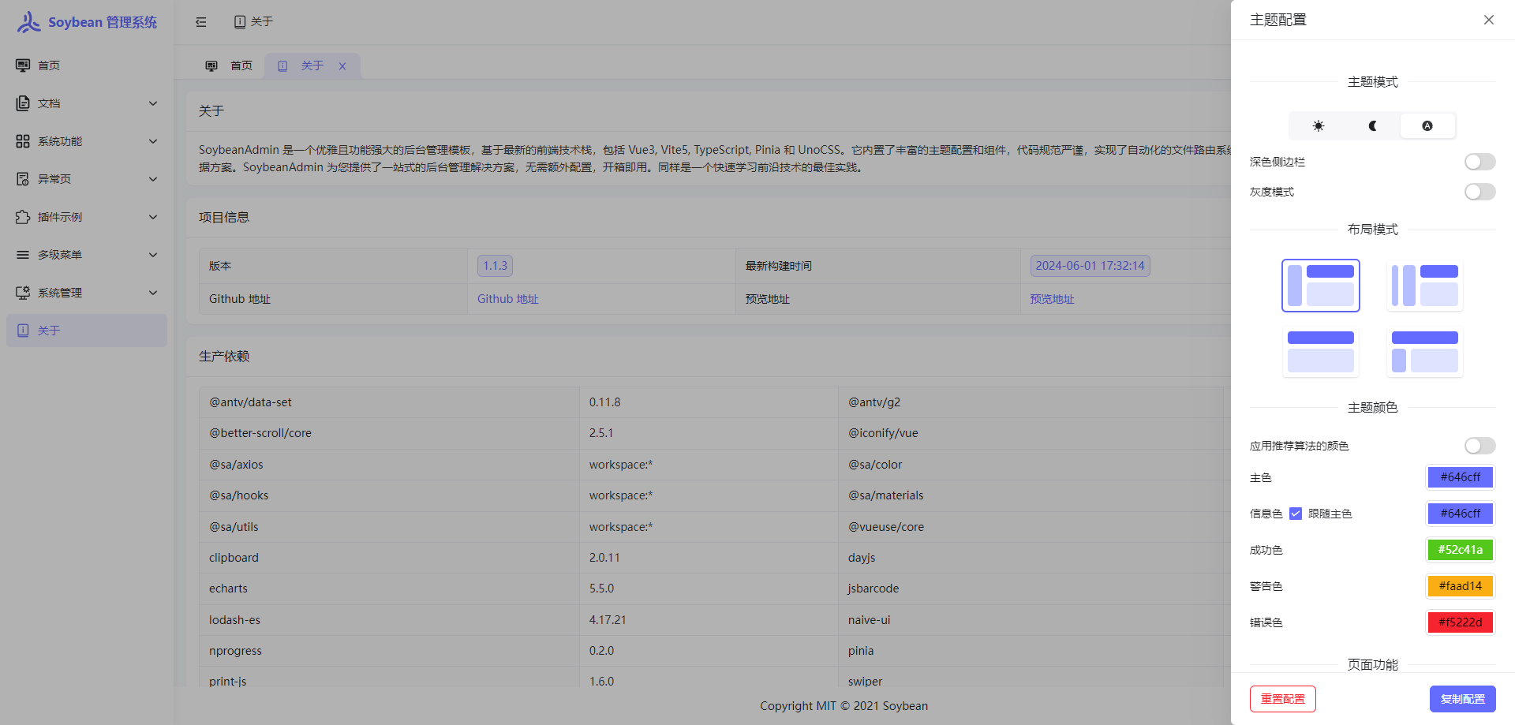Click the 复制配置 button
This screenshot has width=1515, height=725.
tap(1462, 699)
